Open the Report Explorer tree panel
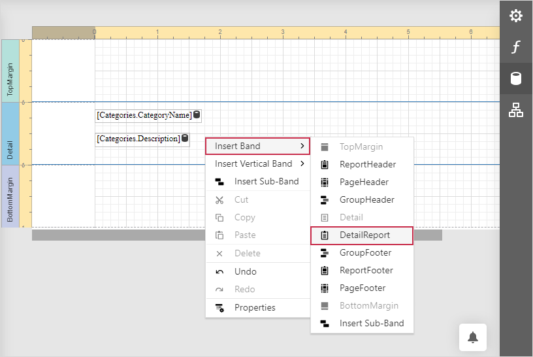 [516, 111]
